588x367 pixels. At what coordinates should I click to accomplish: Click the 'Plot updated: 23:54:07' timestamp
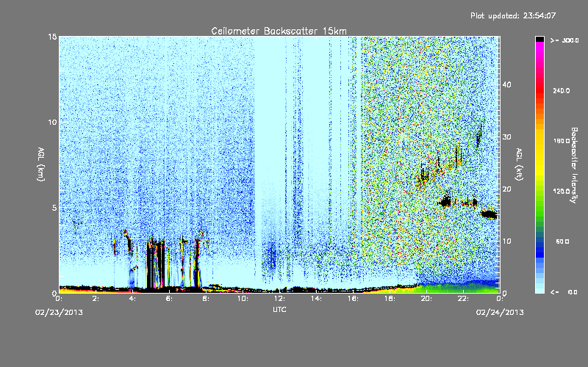coord(513,15)
